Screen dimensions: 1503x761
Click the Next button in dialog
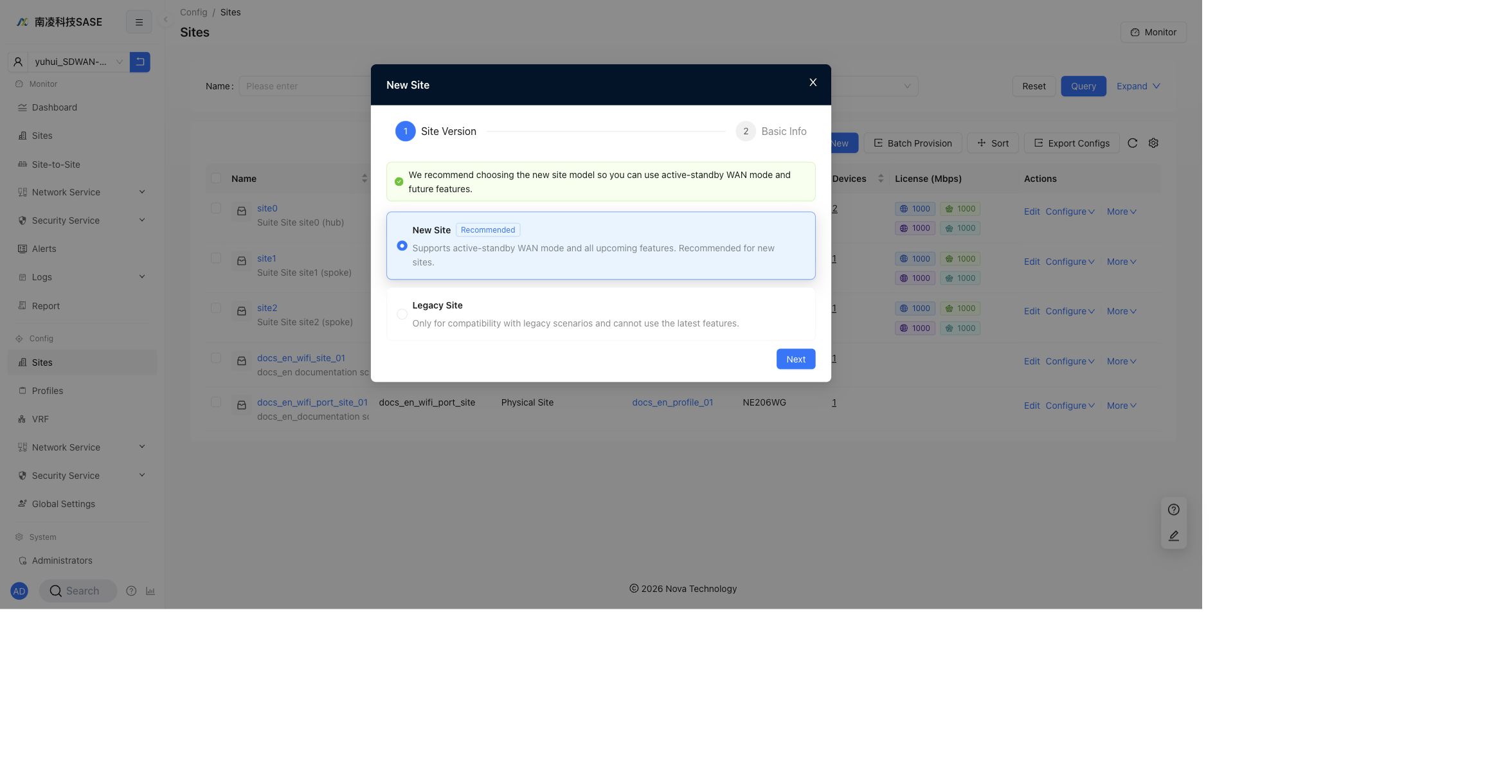pyautogui.click(x=795, y=359)
